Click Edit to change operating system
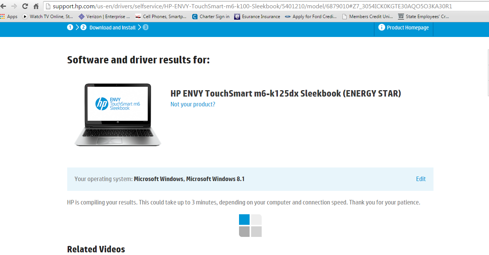Viewport: 489px width, 255px height. tap(421, 179)
